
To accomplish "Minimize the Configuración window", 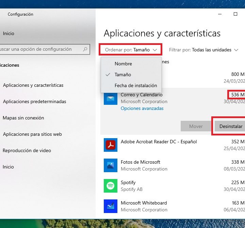I will 220,14.
